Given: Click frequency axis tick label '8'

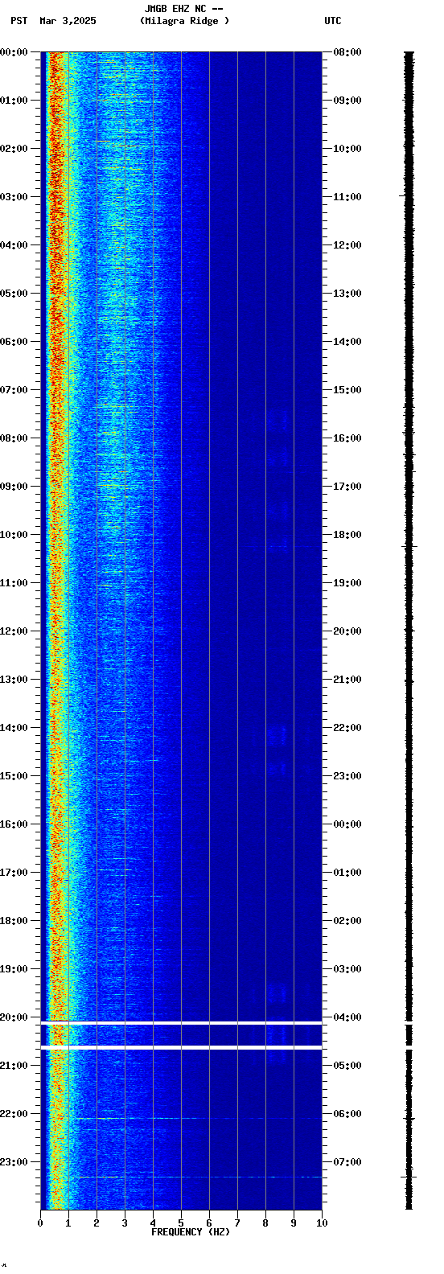Looking at the screenshot, I should (265, 1223).
